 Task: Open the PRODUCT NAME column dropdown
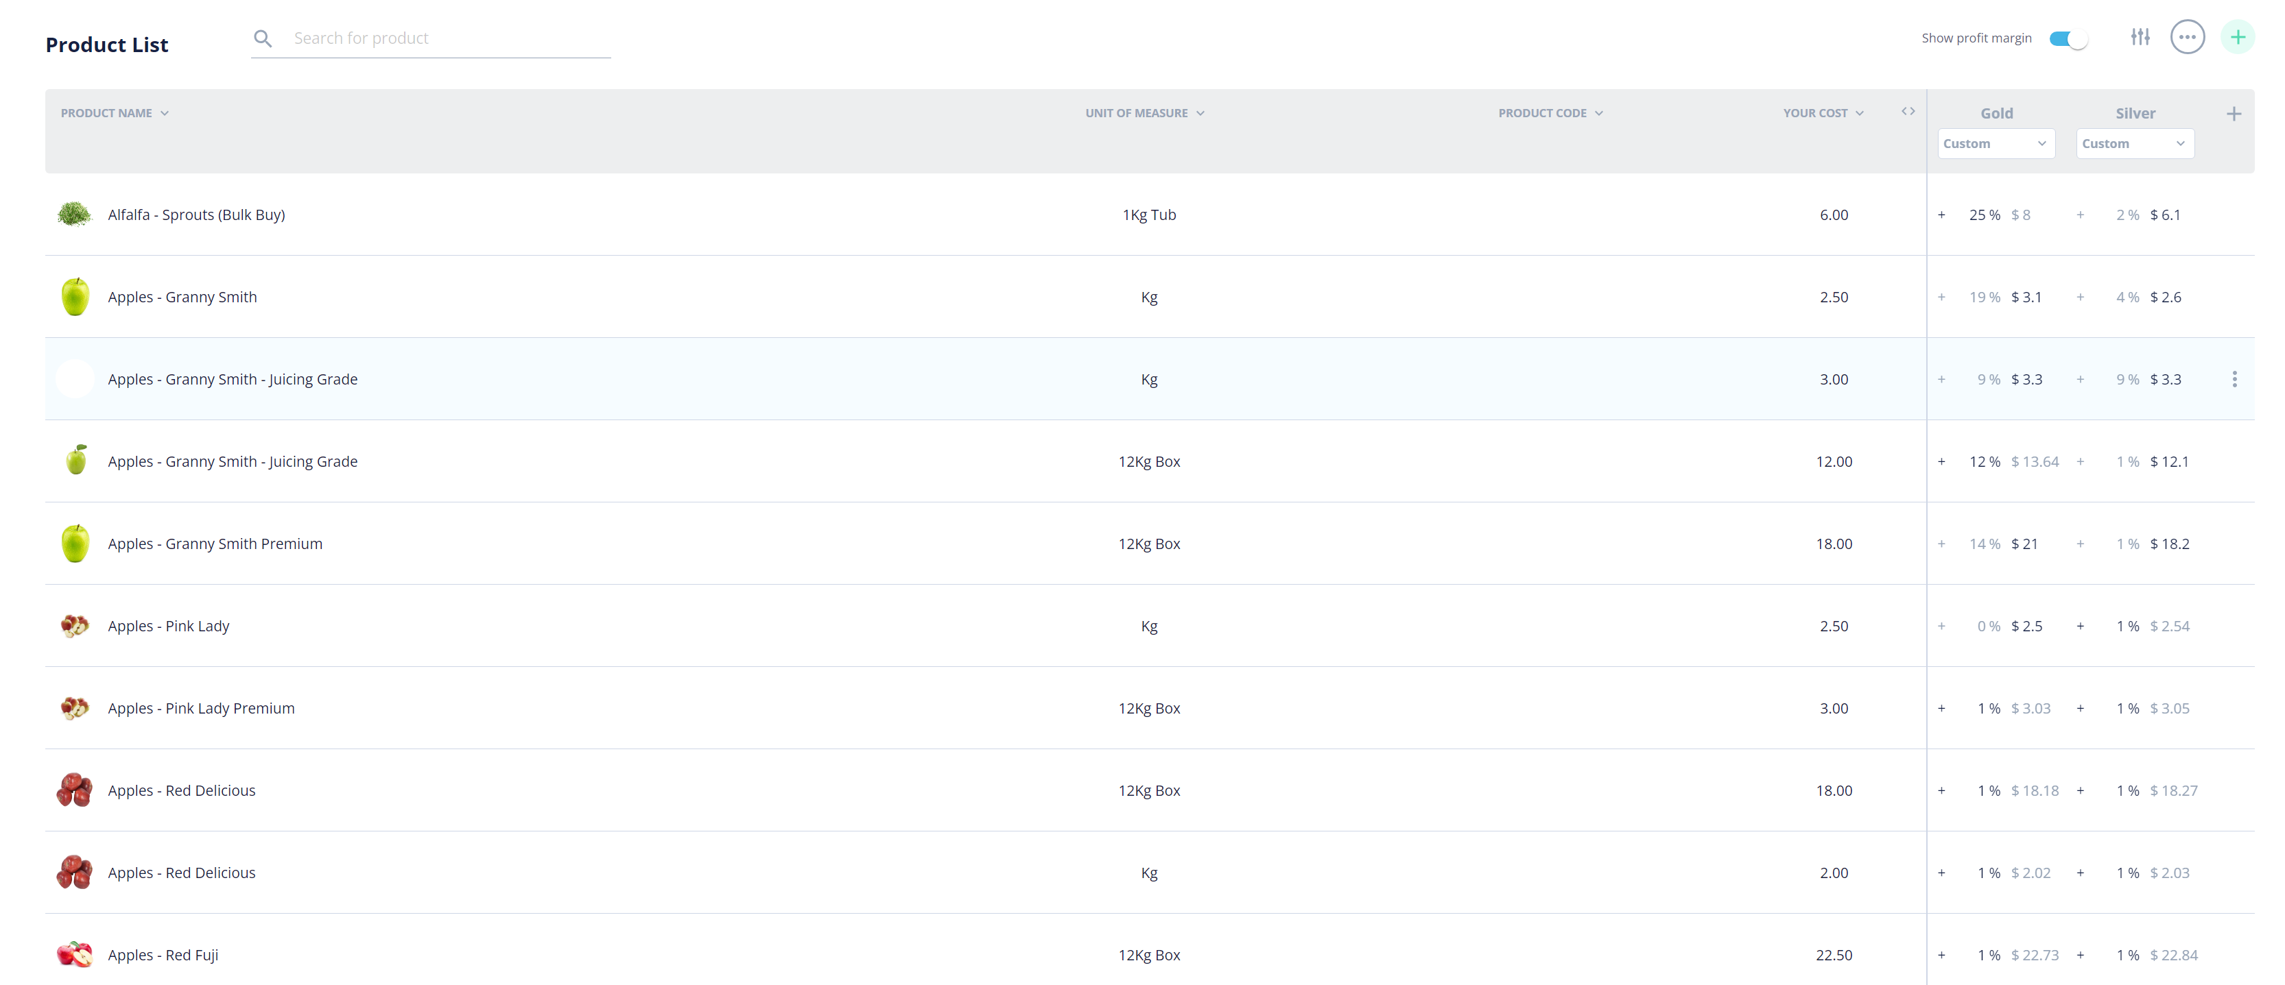165,112
